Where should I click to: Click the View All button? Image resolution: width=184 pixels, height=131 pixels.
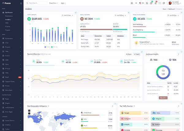click(163, 98)
